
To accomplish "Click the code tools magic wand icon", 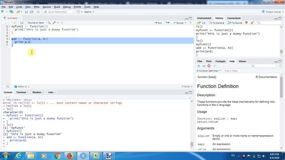I will pyautogui.click(x=54, y=23).
